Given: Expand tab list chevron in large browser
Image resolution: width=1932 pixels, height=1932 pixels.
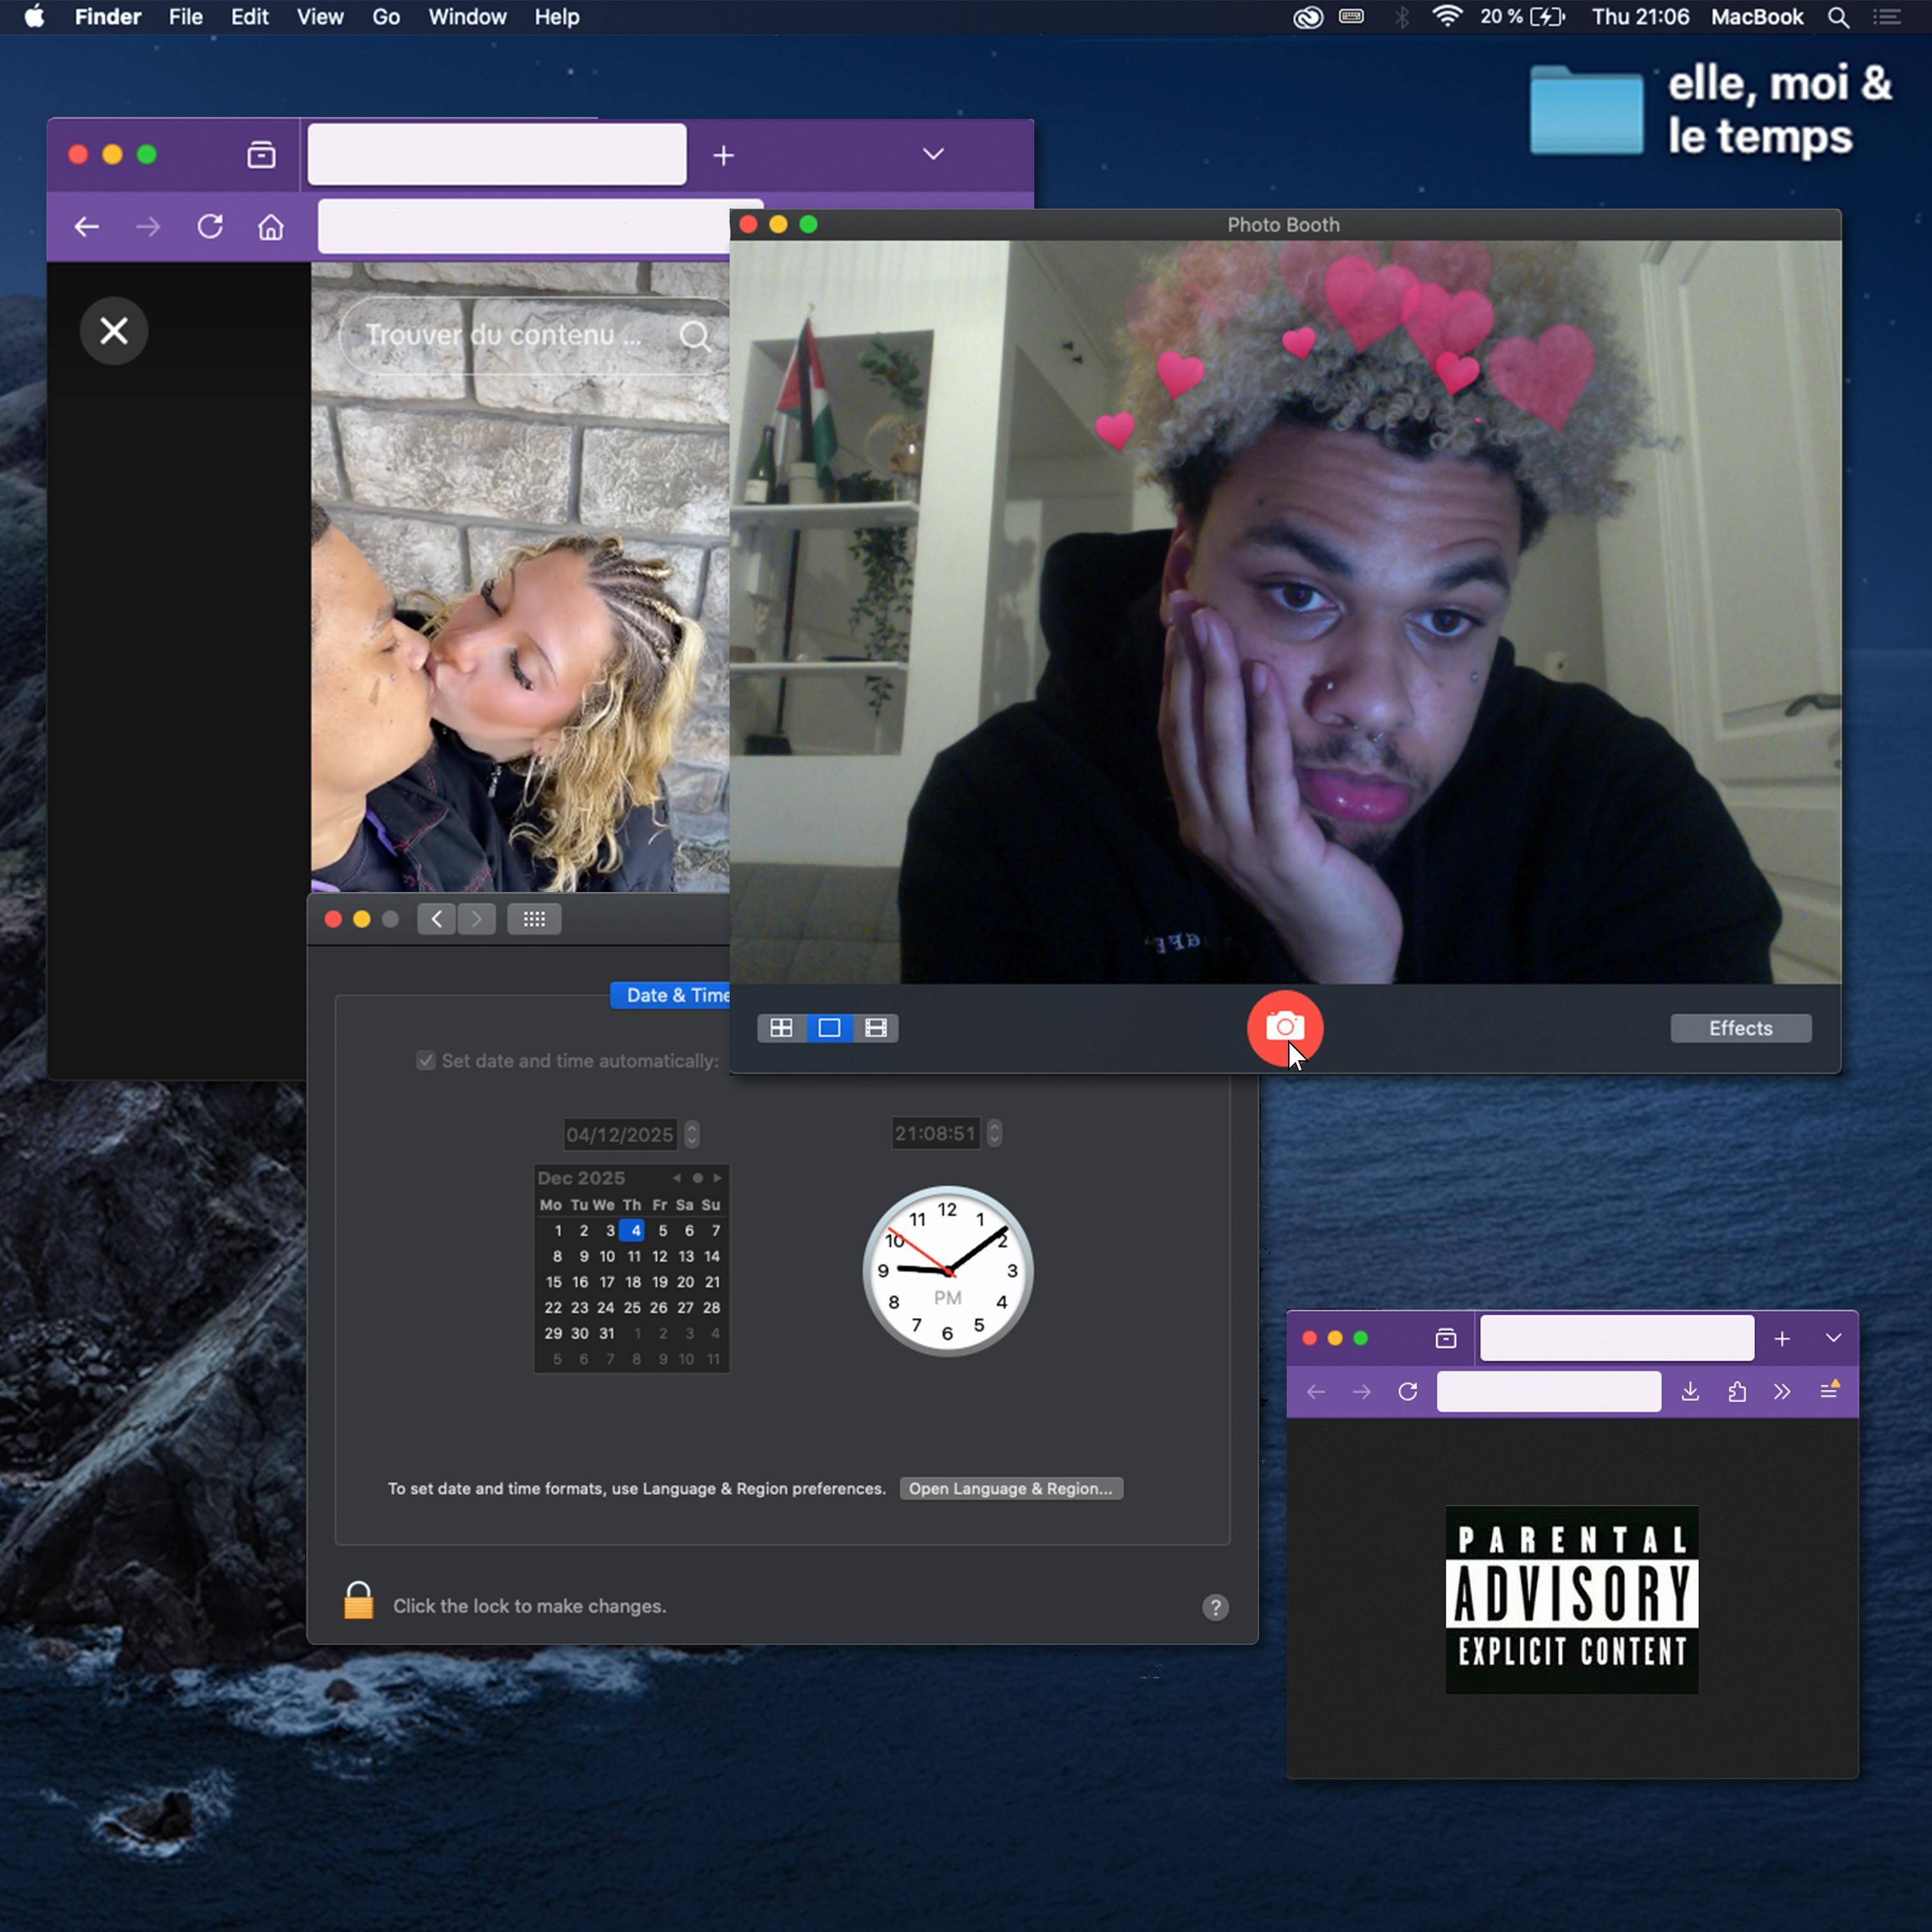Looking at the screenshot, I should click(x=932, y=154).
